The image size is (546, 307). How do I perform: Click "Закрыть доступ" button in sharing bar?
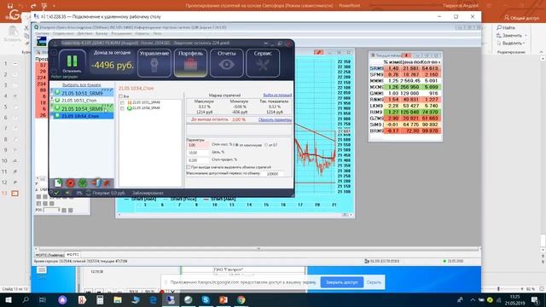point(341,282)
